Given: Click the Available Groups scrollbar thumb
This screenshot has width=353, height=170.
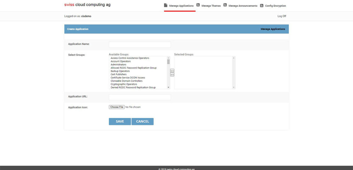Looking at the screenshot, I should 168,62.
